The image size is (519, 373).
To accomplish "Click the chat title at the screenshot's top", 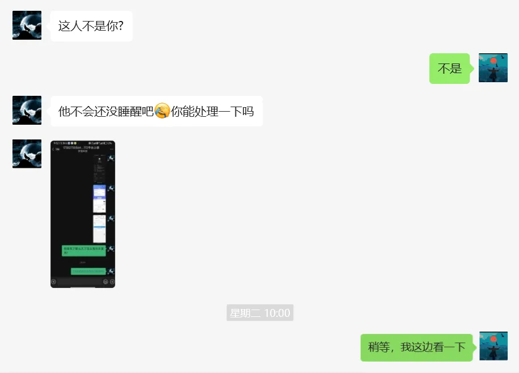I will [x=81, y=147].
